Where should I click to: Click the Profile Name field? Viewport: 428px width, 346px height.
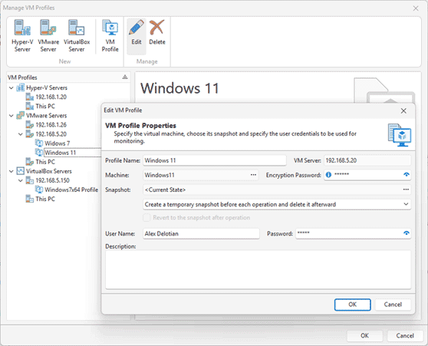pyautogui.click(x=215, y=160)
